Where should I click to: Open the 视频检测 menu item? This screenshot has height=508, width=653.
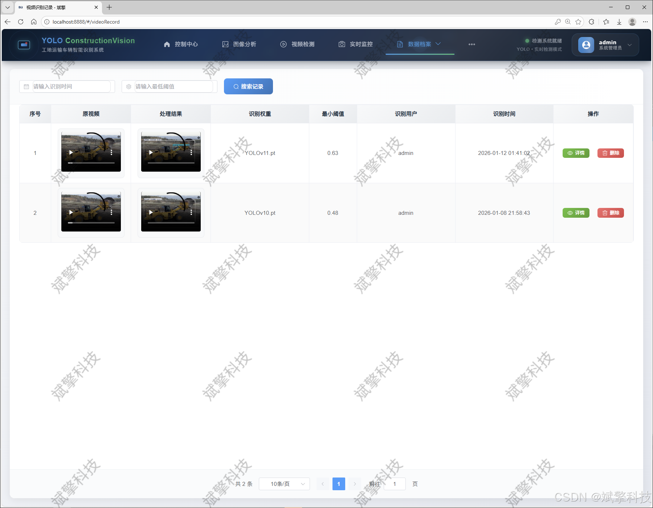tap(298, 44)
